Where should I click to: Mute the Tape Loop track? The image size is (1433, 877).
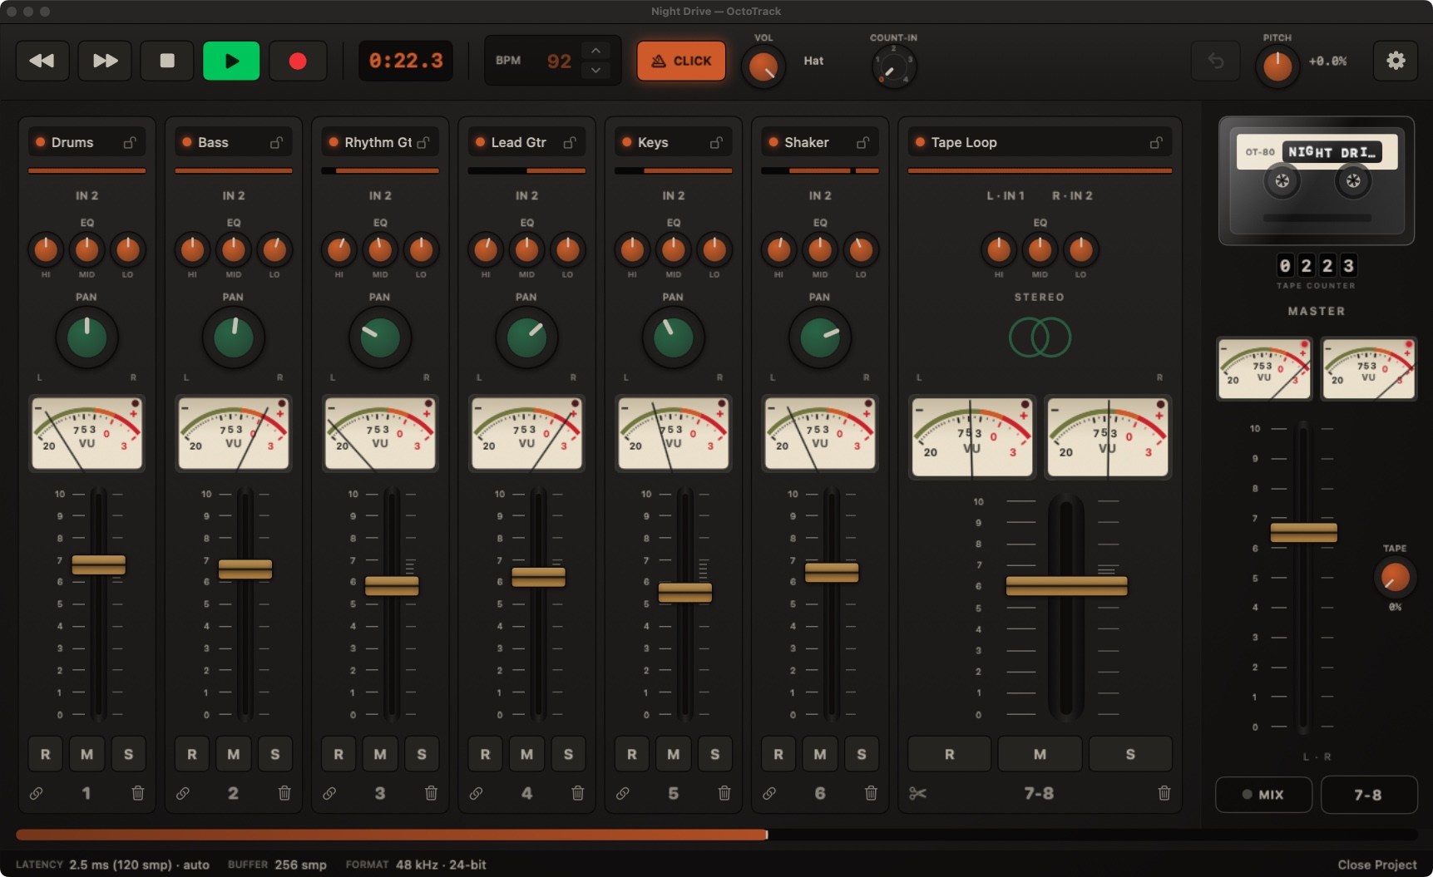pyautogui.click(x=1040, y=754)
